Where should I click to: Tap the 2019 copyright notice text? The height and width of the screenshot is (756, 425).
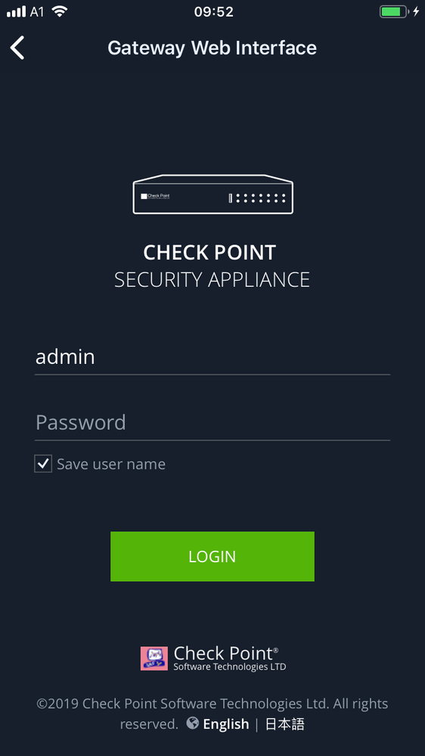pyautogui.click(x=212, y=713)
